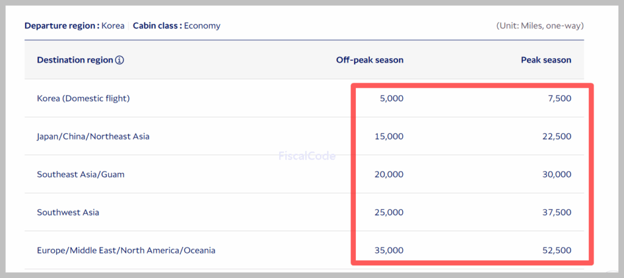Select the 52,500 peak miles value

556,250
